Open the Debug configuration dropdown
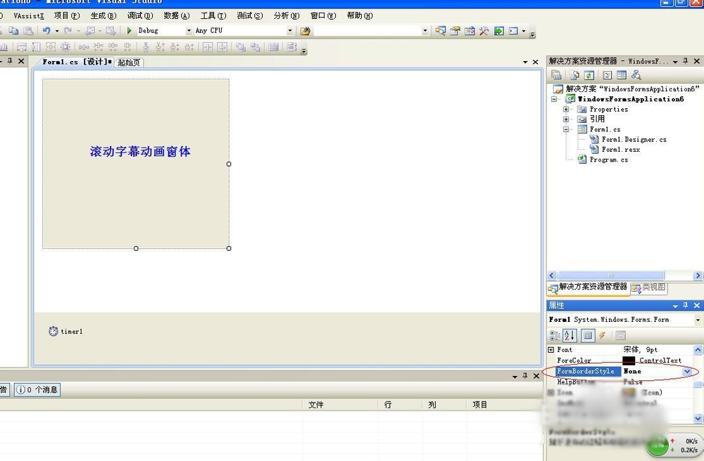 (x=189, y=31)
